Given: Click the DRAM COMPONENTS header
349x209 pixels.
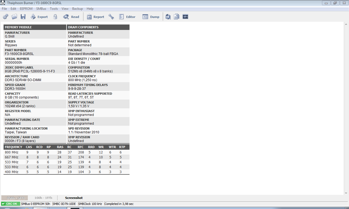Looking at the screenshot, I should pos(98,27).
